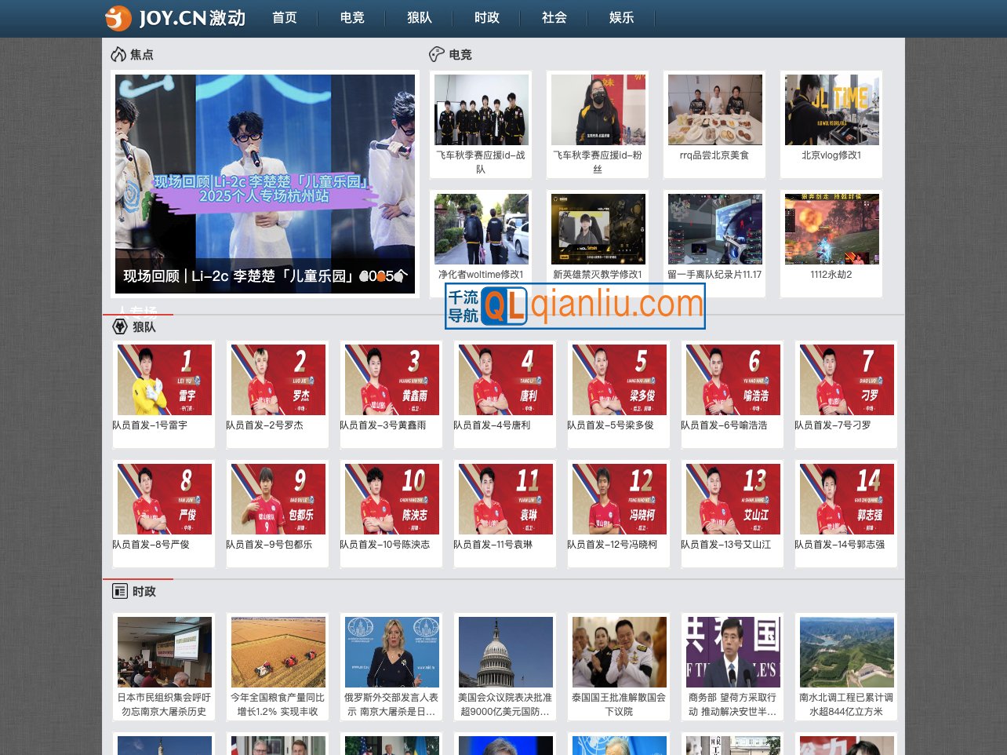Click the gamepad icon beside 电竞
Screen dimensions: 1007x755
coord(437,54)
